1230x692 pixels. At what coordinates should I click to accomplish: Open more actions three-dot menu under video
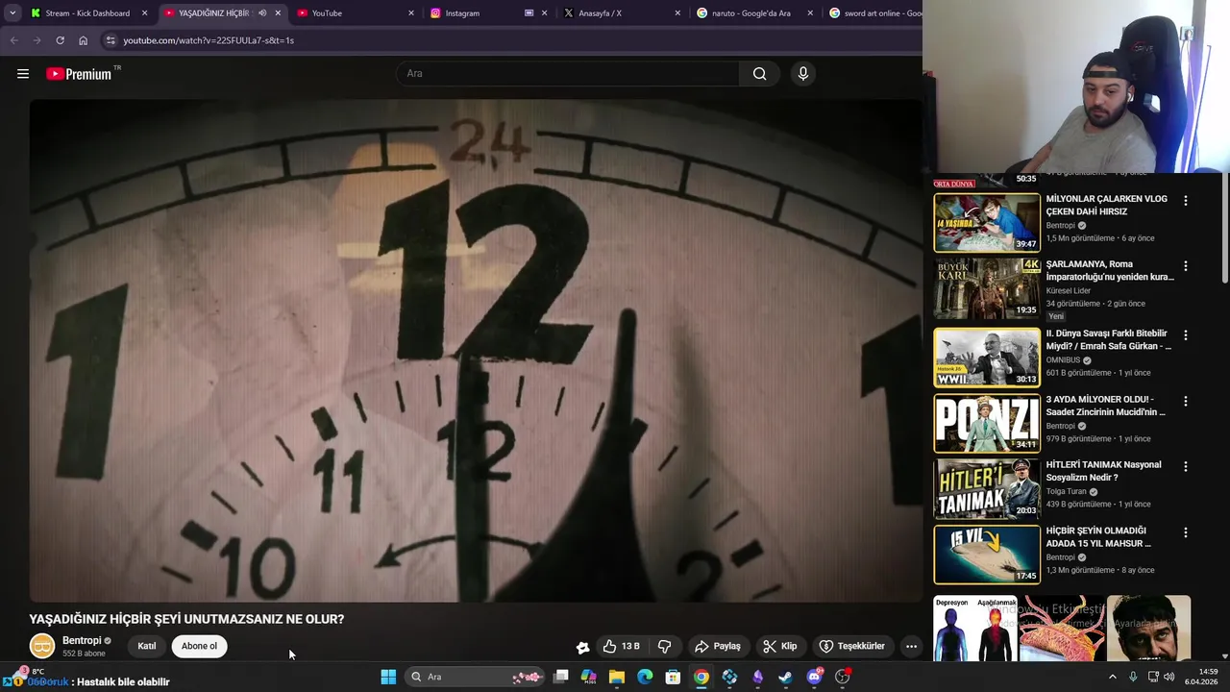point(911,646)
